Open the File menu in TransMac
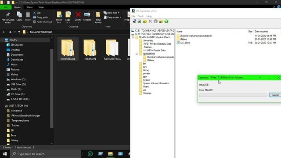 click(133, 16)
